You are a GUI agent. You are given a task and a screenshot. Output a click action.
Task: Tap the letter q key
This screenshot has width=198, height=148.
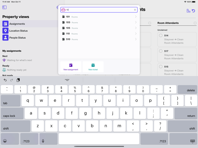coord(28,101)
